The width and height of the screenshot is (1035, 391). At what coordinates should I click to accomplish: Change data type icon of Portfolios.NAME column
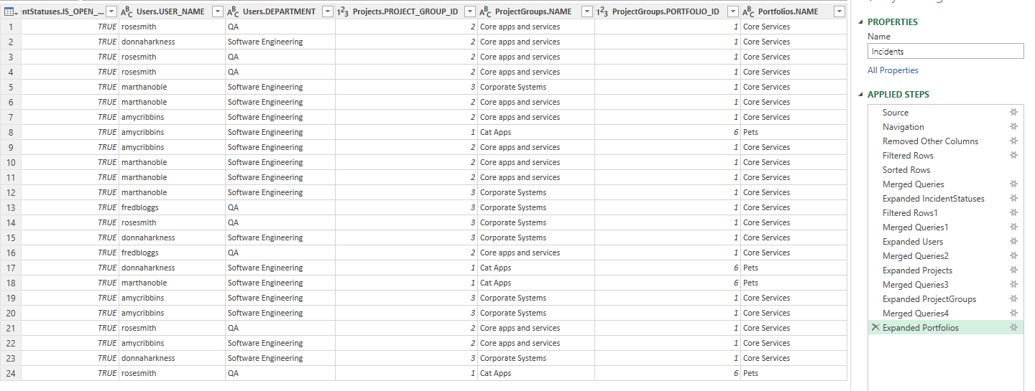click(x=748, y=11)
